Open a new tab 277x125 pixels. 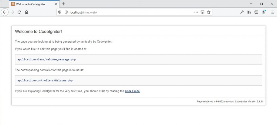[63, 4]
